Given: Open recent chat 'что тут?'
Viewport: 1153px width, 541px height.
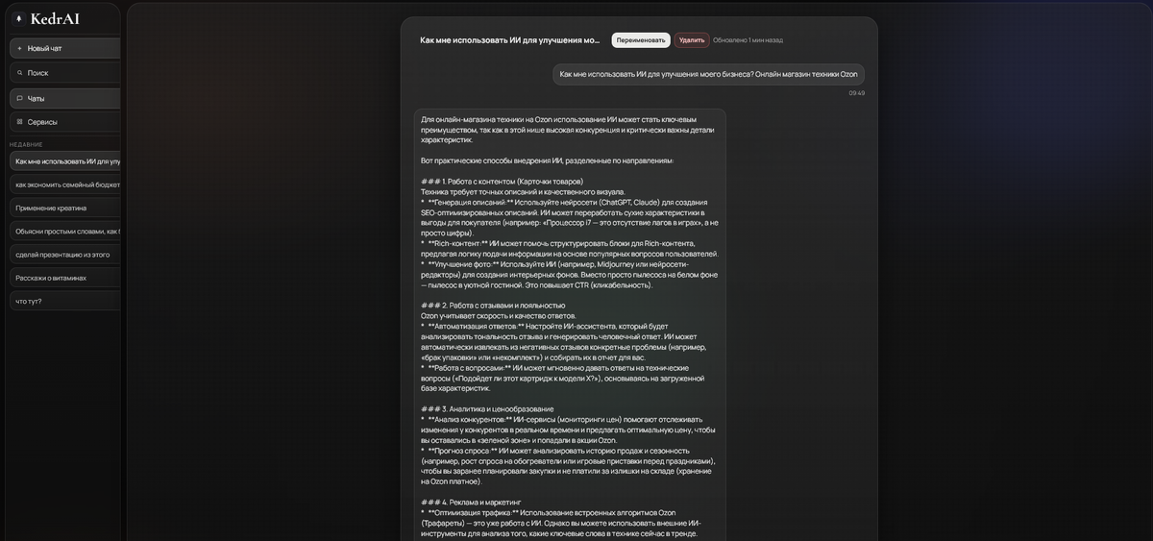Looking at the screenshot, I should pos(65,301).
